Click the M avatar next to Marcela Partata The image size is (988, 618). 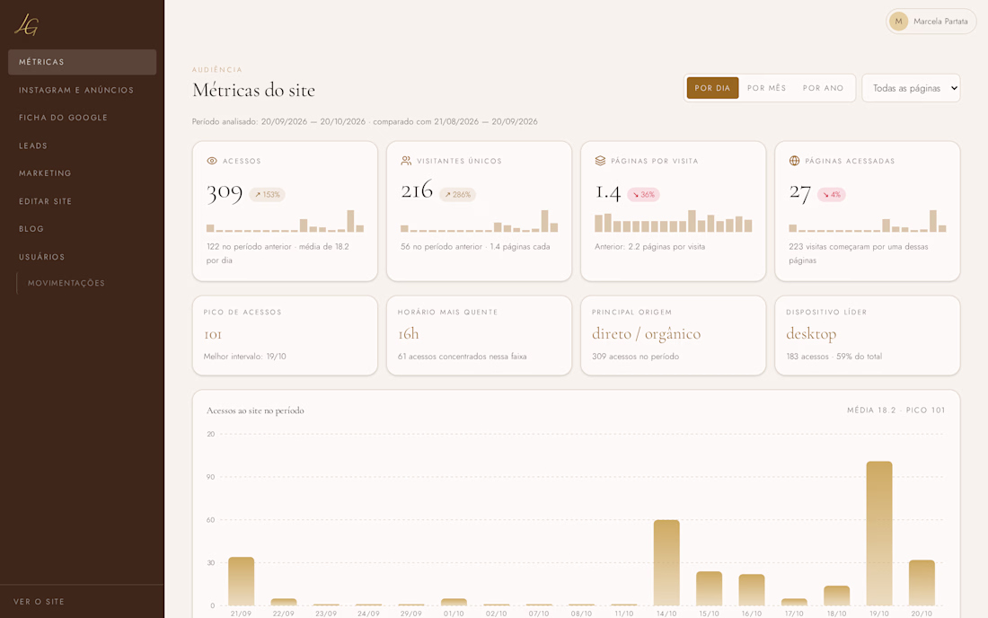pyautogui.click(x=898, y=22)
